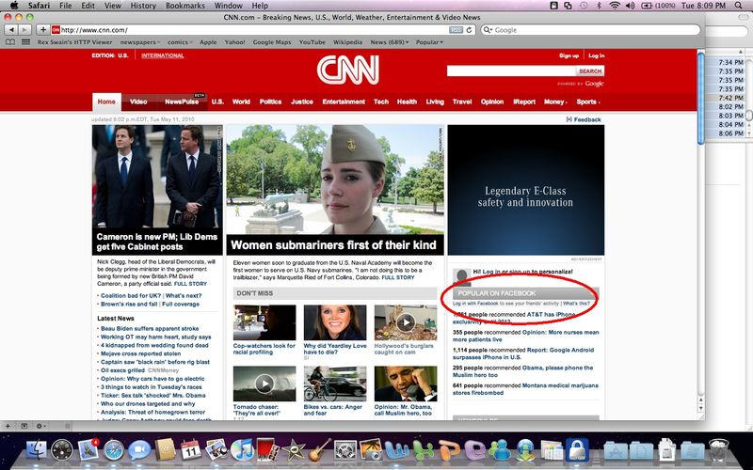Click the CNN SEARCH button
The height and width of the screenshot is (470, 753).
[x=590, y=71]
